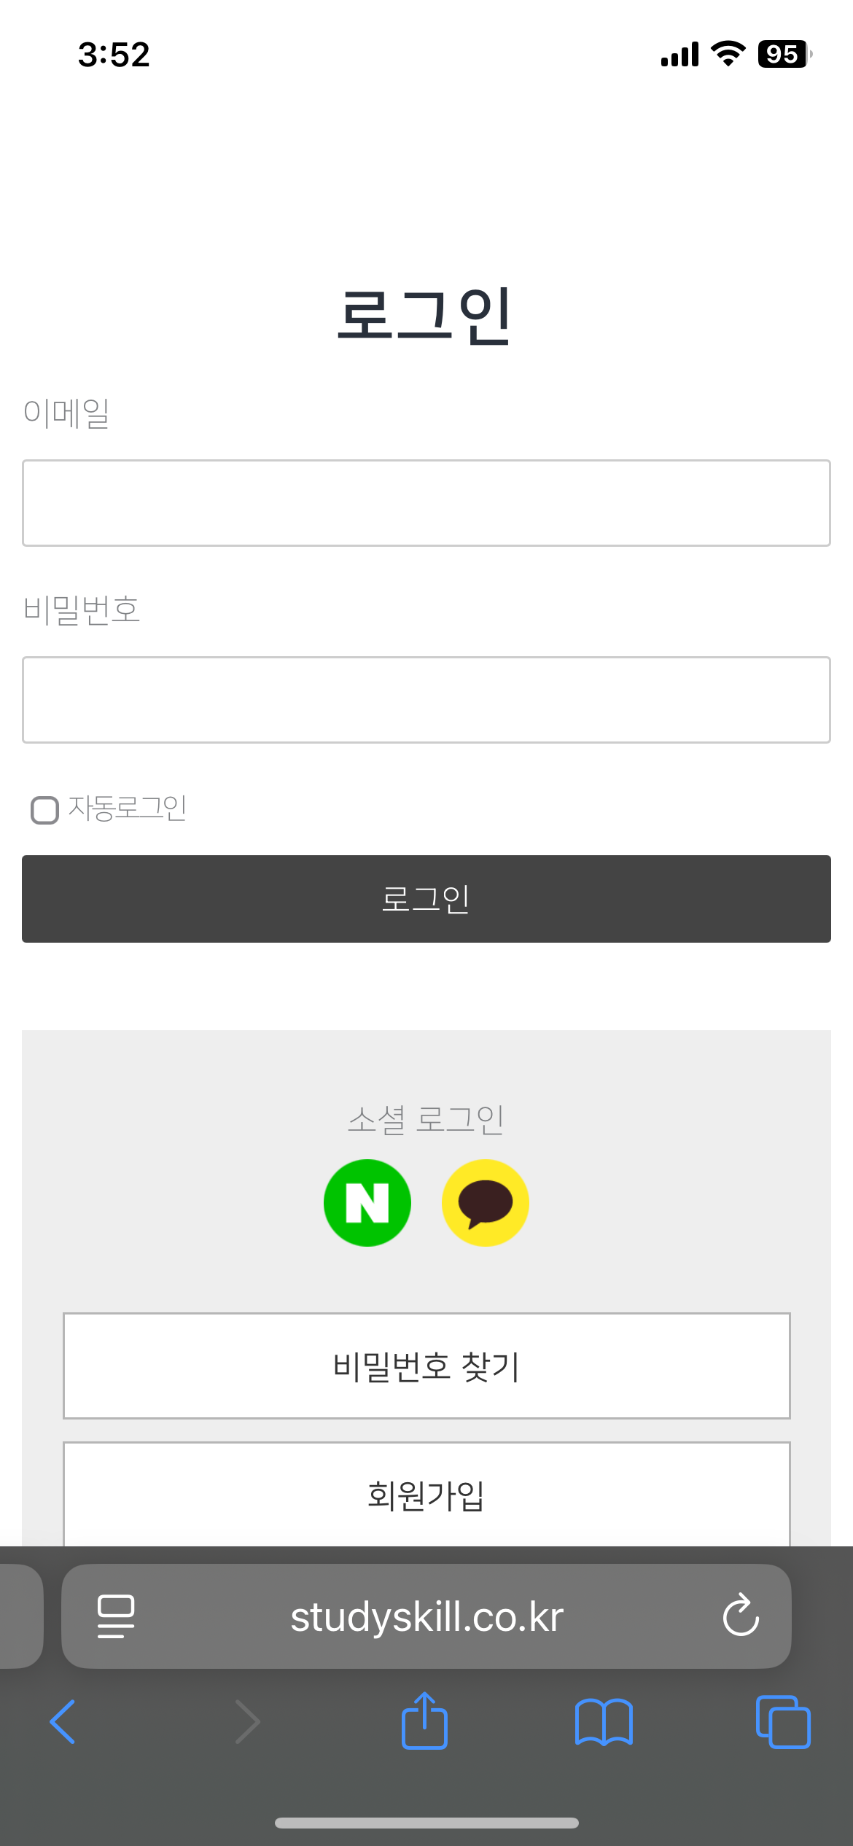Open 비밀번호 찾기 password recovery
The image size is (853, 1846).
click(426, 1366)
